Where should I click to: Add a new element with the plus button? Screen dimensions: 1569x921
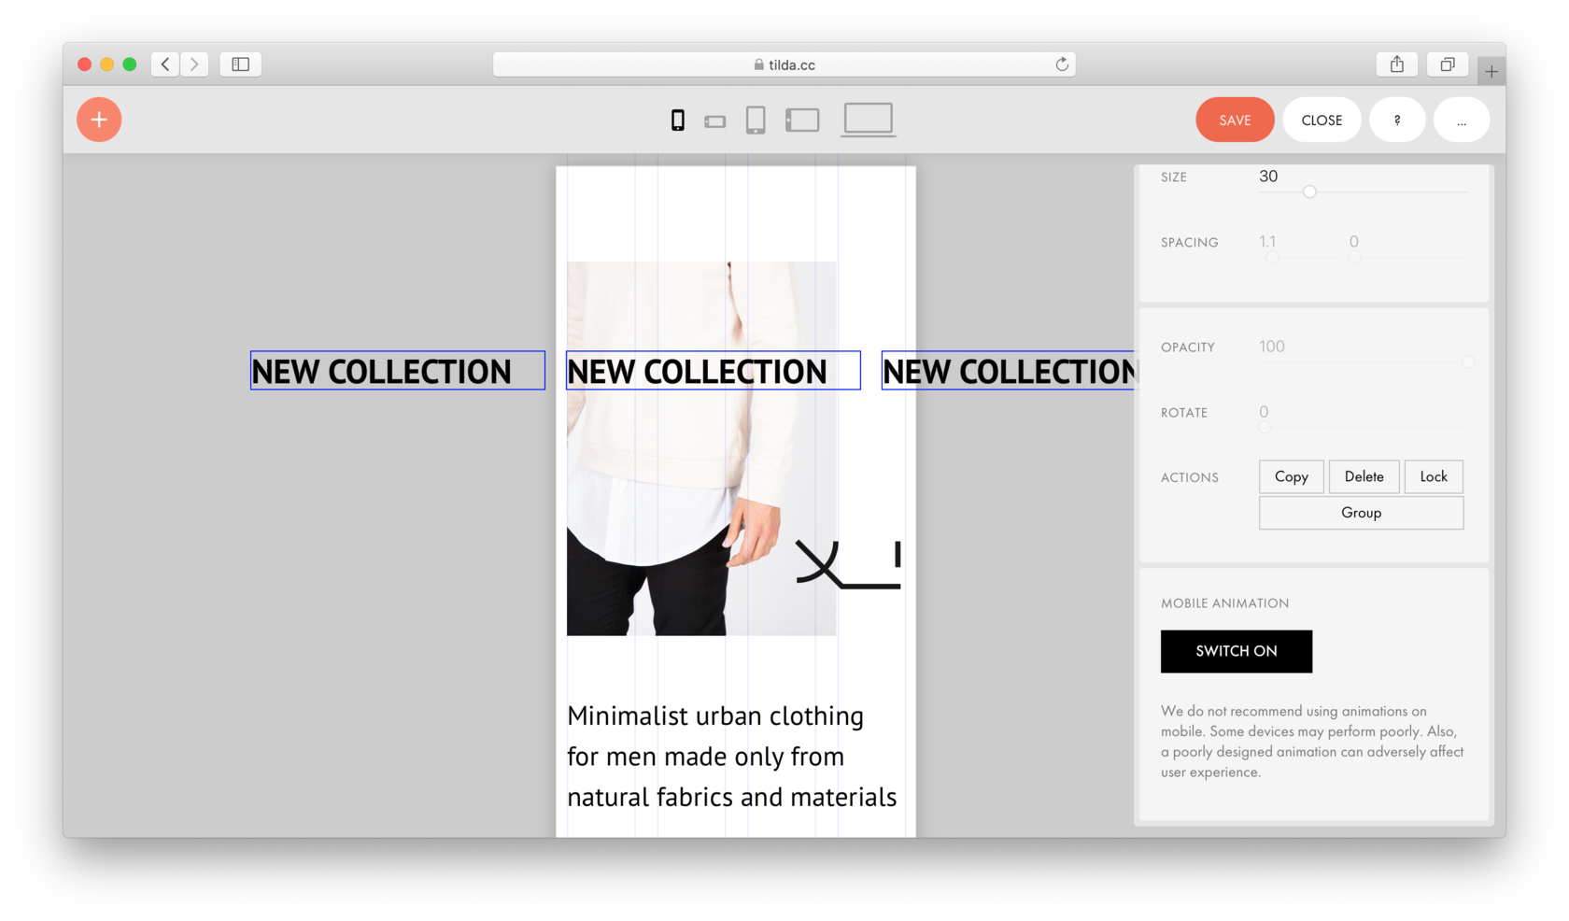point(99,120)
